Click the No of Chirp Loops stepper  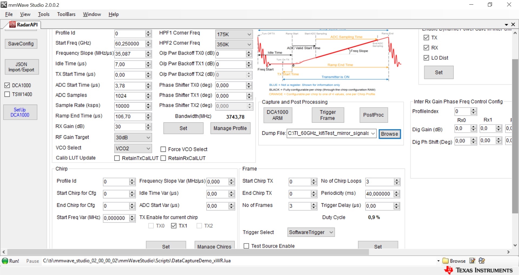coord(397,182)
